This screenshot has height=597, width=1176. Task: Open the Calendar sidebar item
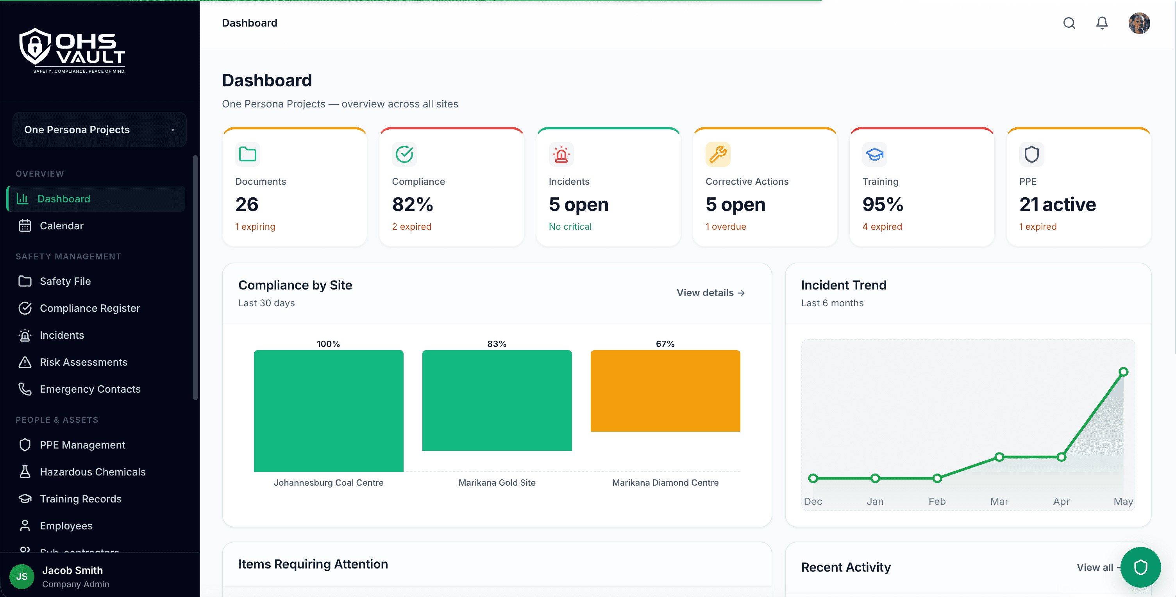coord(96,225)
